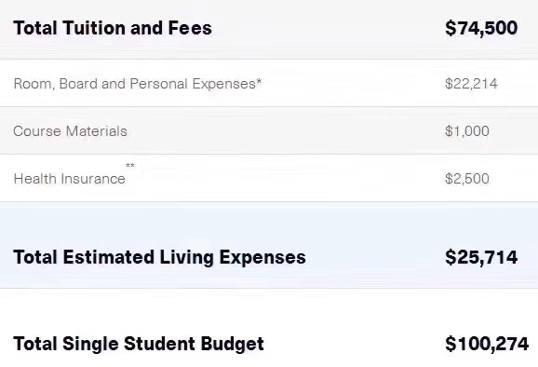Select the $25,714 living expenses total

[x=481, y=257]
